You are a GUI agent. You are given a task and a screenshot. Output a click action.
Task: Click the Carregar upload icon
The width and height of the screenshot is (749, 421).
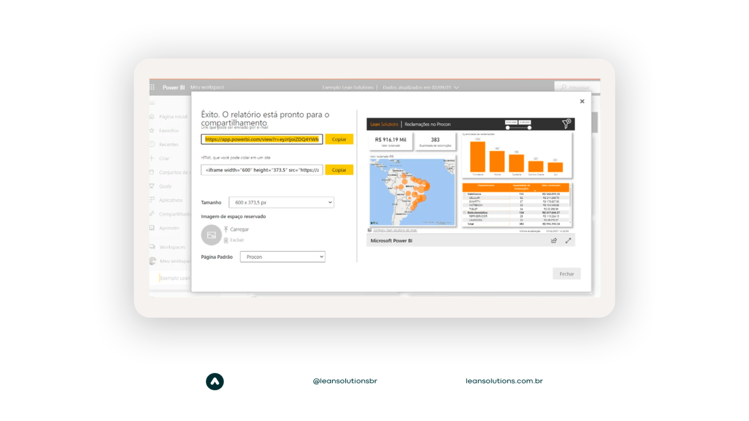(x=227, y=229)
